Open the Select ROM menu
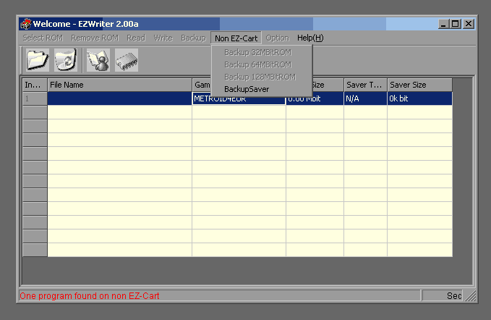Screen dimensions: 491x320 (x=43, y=38)
